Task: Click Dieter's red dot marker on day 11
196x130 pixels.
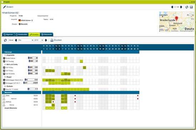Action: tap(75, 96)
